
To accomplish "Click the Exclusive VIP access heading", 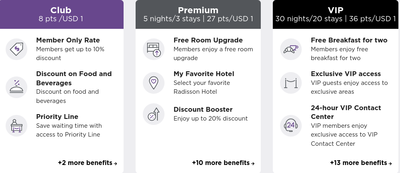I will tap(345, 74).
